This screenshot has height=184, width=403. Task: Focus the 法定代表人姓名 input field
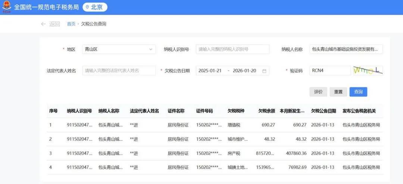[x=119, y=71]
